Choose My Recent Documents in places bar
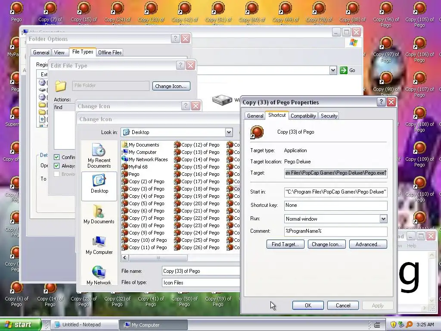 click(99, 156)
